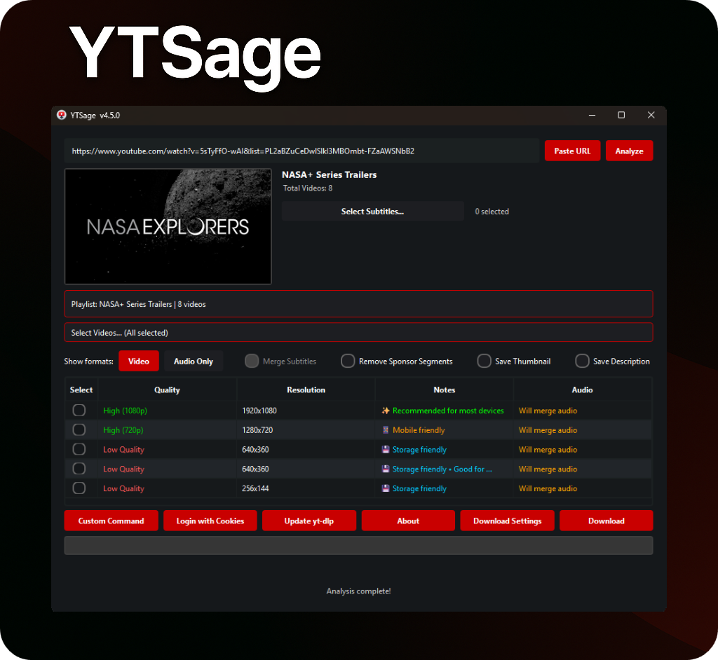Show Video formats

pos(139,361)
